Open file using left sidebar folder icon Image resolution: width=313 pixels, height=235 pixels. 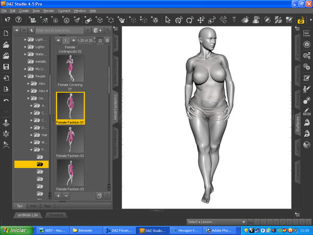point(6,45)
